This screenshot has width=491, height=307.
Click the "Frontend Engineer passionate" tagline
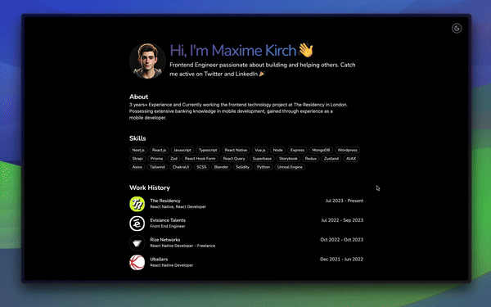(x=263, y=70)
